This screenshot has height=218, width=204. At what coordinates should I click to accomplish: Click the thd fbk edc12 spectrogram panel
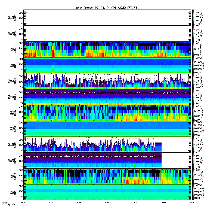pyautogui.click(x=107, y=113)
